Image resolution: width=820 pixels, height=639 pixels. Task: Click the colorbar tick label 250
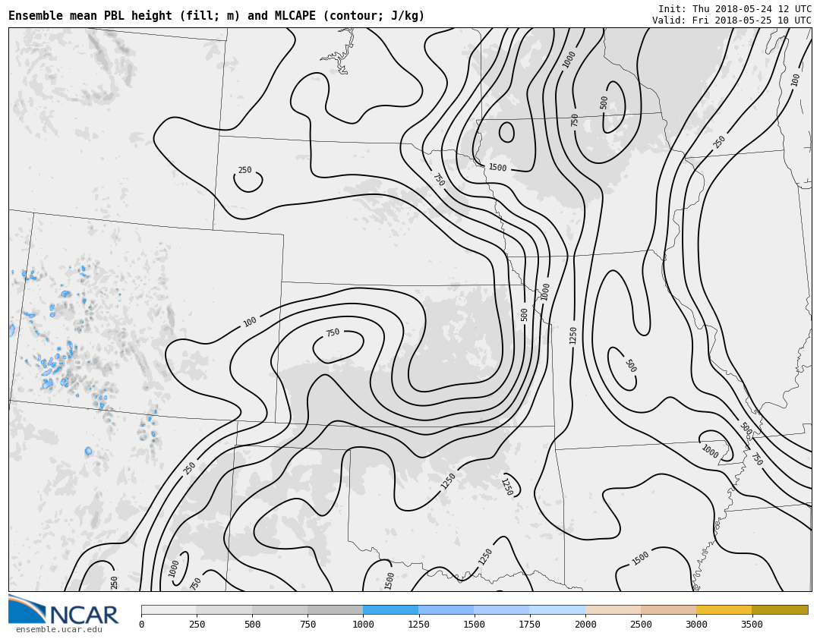click(197, 625)
